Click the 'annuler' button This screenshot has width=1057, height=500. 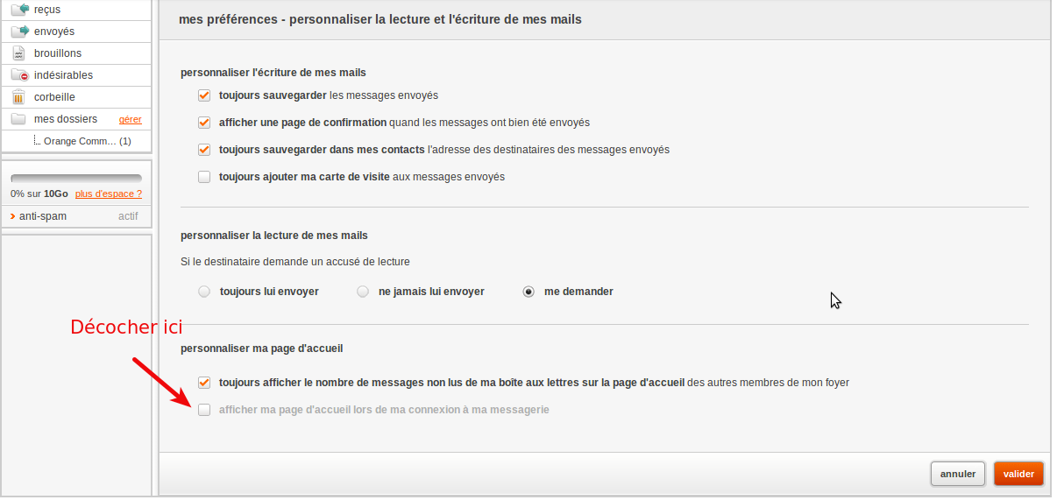coord(958,474)
